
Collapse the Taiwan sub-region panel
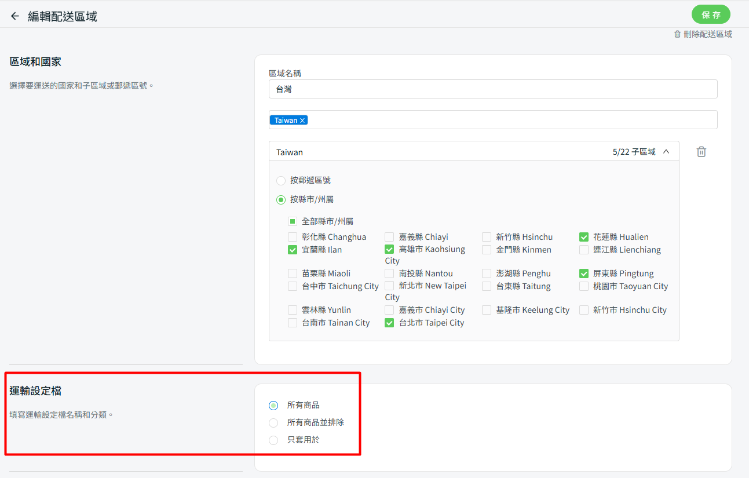[666, 152]
